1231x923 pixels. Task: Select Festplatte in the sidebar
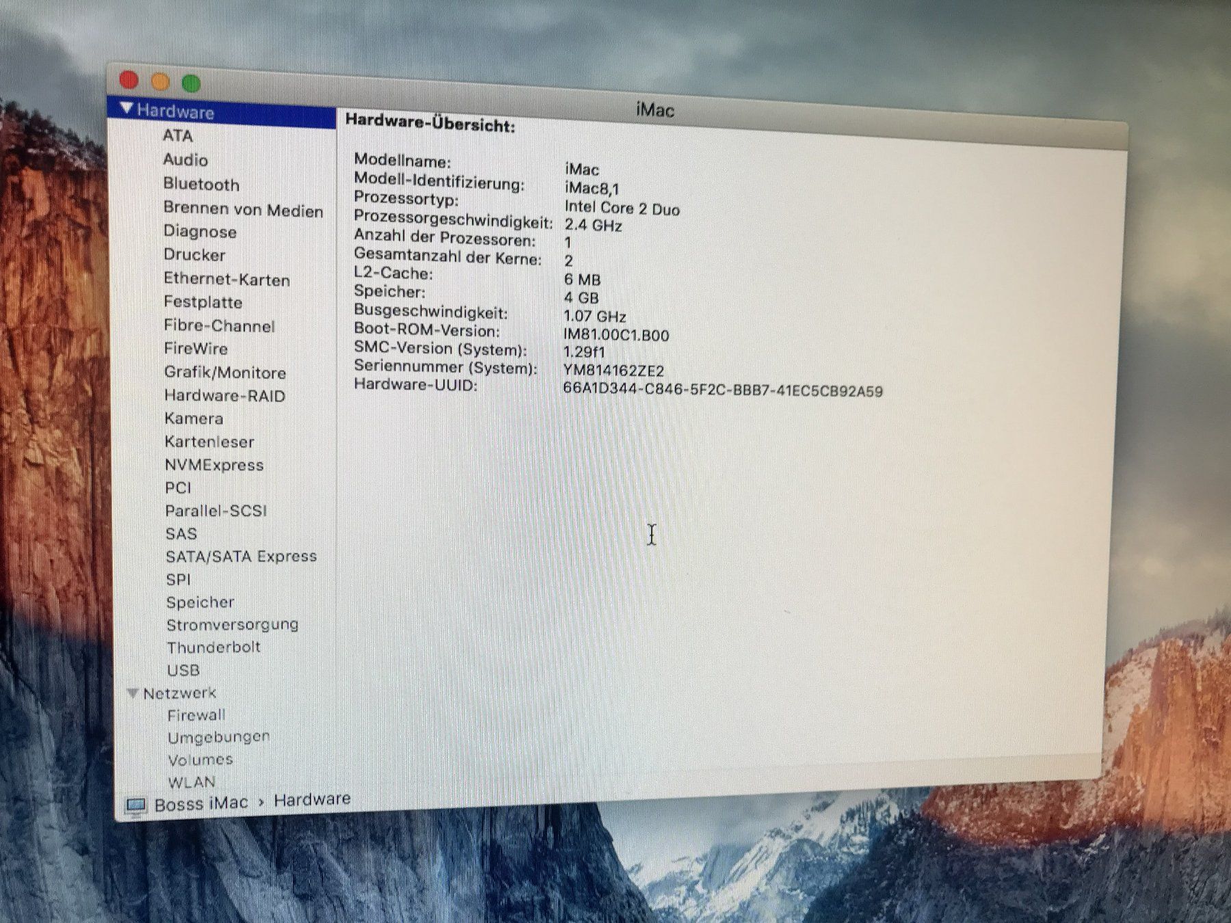coord(202,302)
